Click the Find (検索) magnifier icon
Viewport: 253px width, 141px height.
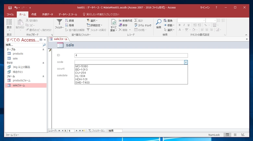click(159, 22)
